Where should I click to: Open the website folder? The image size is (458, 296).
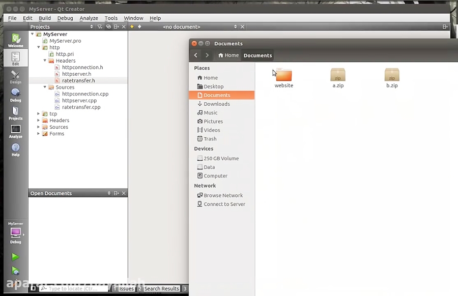[x=283, y=76]
